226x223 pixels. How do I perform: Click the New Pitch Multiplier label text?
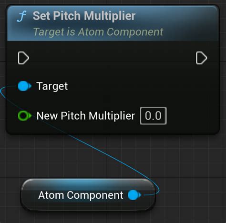click(x=86, y=116)
